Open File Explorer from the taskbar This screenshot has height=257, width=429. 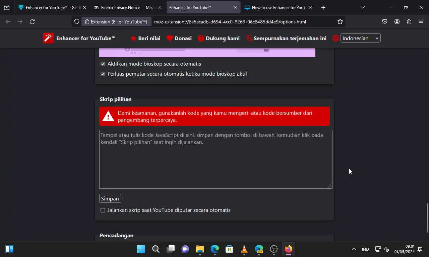click(200, 249)
